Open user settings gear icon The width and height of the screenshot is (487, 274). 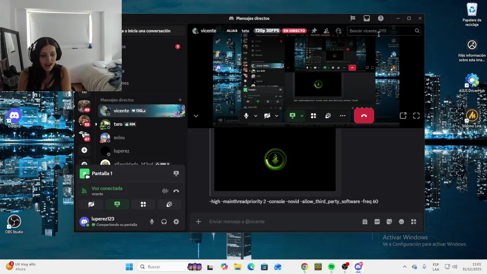click(x=176, y=221)
